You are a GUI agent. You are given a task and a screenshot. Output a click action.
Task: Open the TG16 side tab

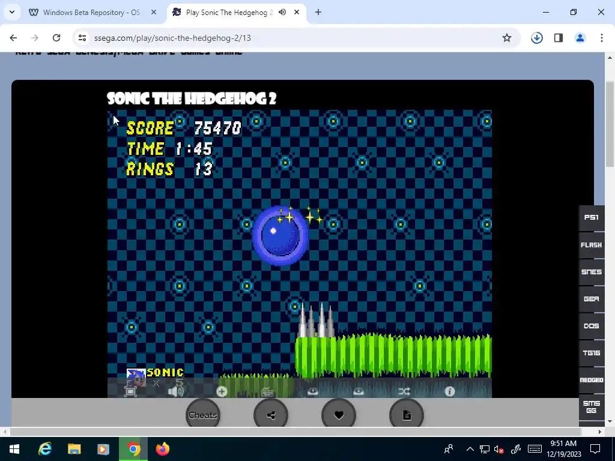point(592,353)
